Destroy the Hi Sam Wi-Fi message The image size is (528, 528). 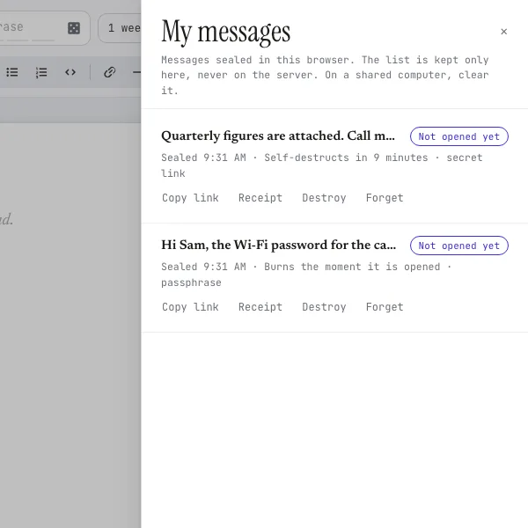tap(324, 307)
